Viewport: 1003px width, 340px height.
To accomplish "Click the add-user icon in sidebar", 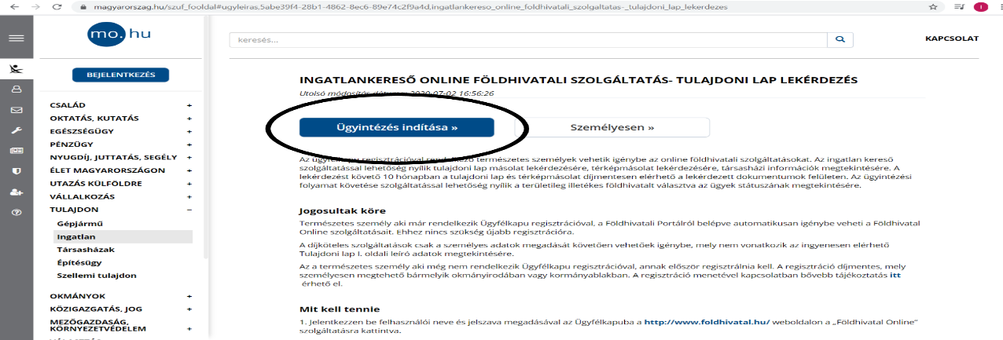I will 16,192.
